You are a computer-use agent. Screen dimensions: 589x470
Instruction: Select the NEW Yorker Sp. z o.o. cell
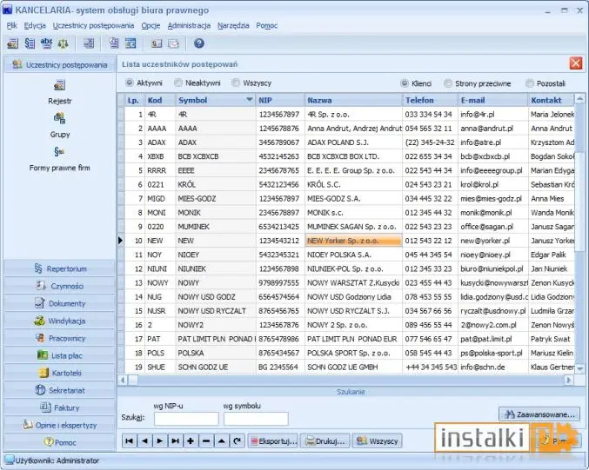[x=353, y=241]
